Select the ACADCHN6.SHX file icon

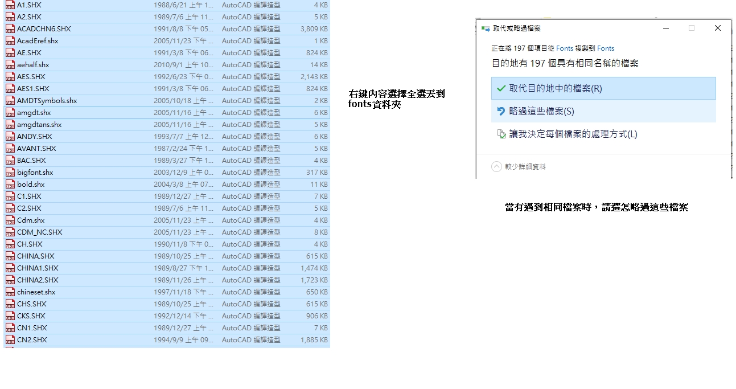tap(10, 28)
